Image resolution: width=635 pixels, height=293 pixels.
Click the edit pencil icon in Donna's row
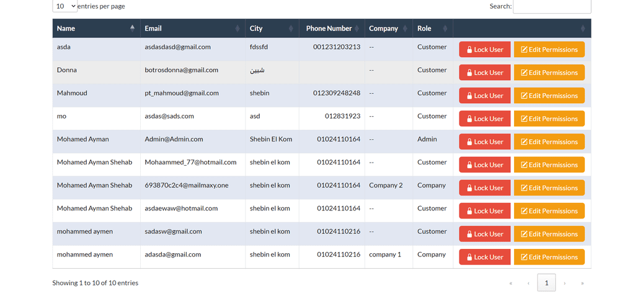[x=524, y=73]
